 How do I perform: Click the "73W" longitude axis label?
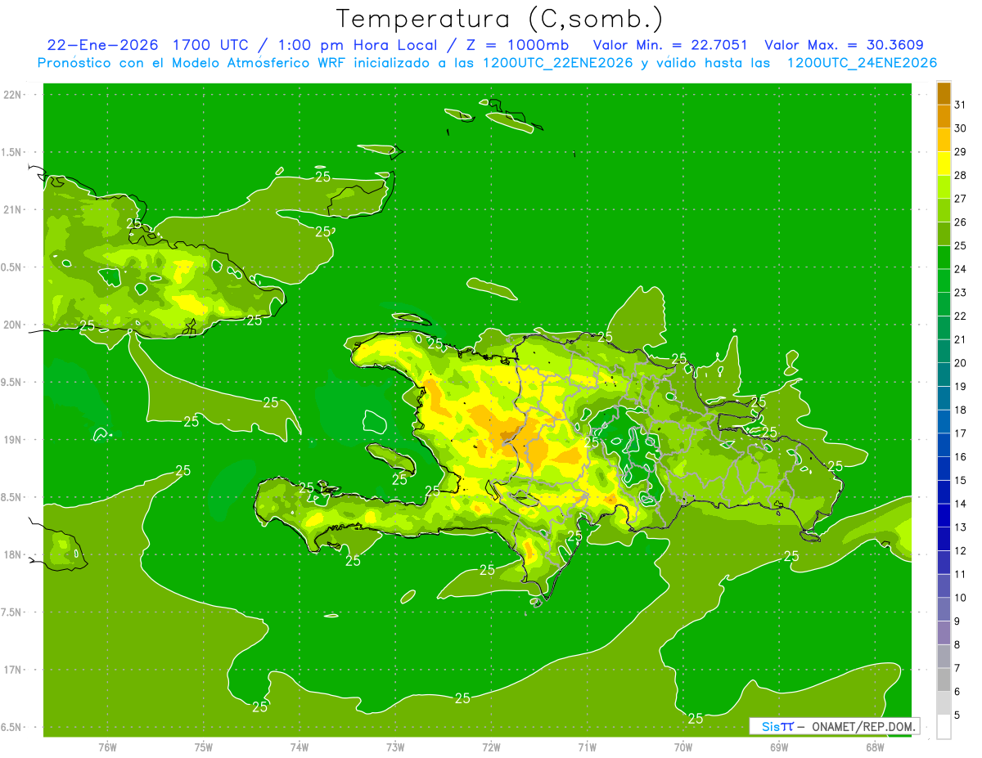[395, 747]
